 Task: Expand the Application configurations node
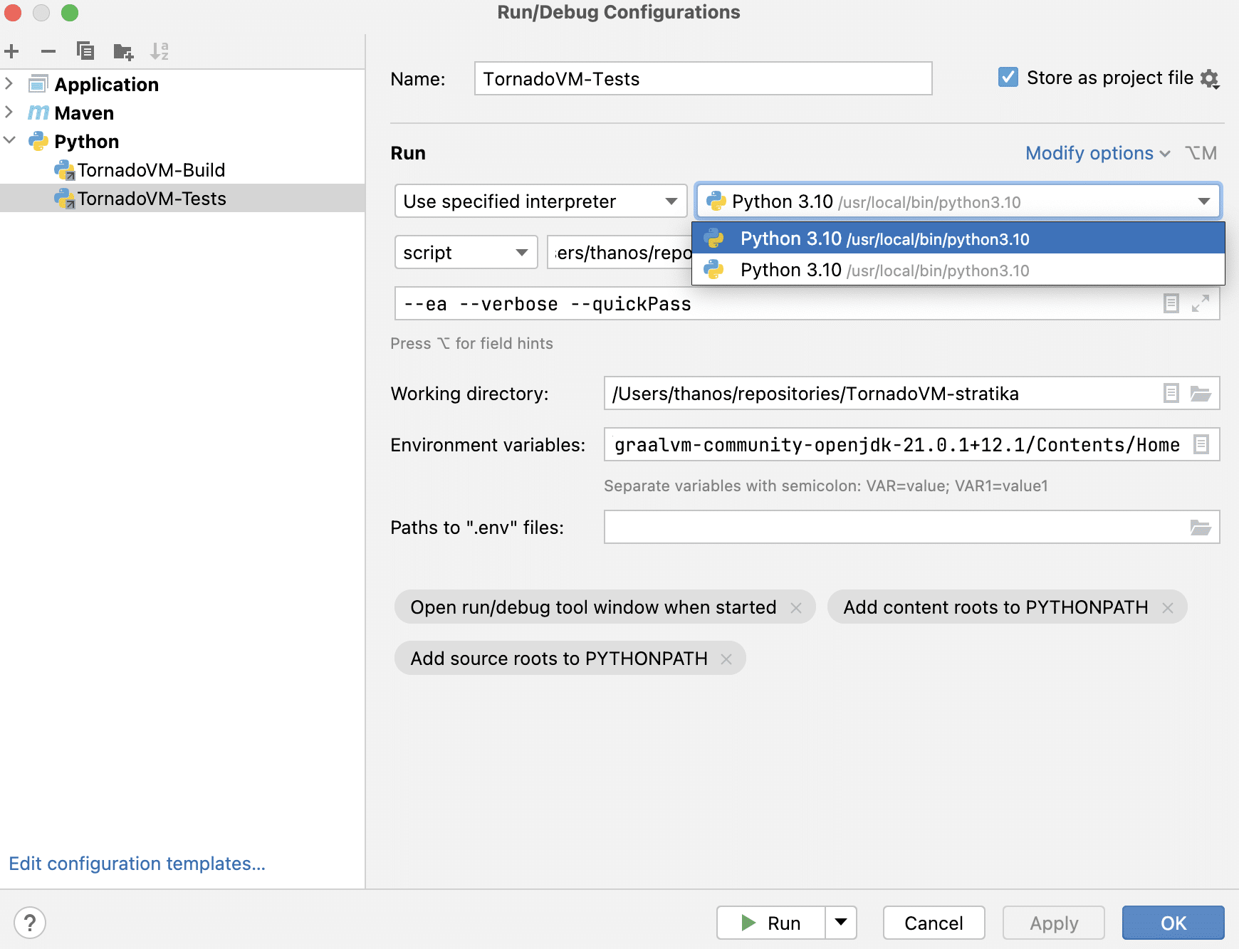[9, 83]
